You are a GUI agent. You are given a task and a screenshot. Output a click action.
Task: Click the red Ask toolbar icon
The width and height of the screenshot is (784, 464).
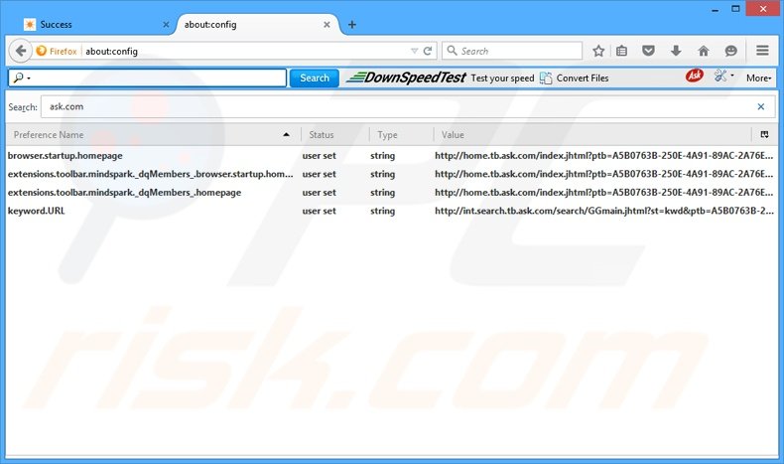pos(694,77)
